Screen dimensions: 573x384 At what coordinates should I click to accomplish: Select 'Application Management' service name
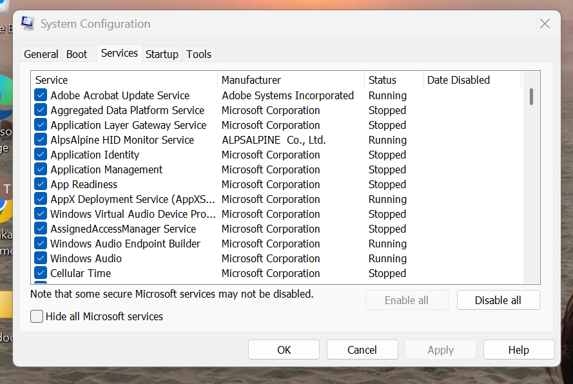pos(106,169)
